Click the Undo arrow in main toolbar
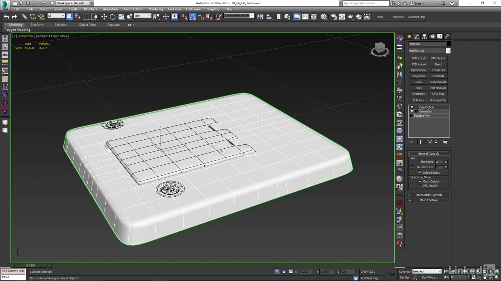501x281 pixels. [x=6, y=17]
